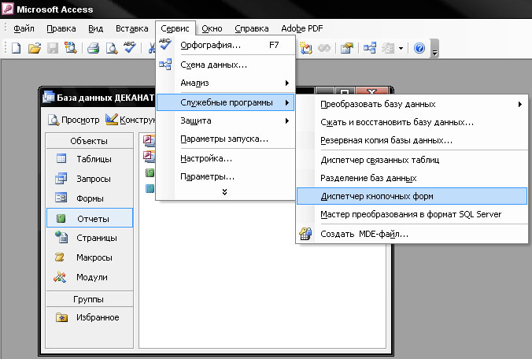The image size is (532, 359).
Task: Click the blue report grid icon in object list
Action: (150, 188)
